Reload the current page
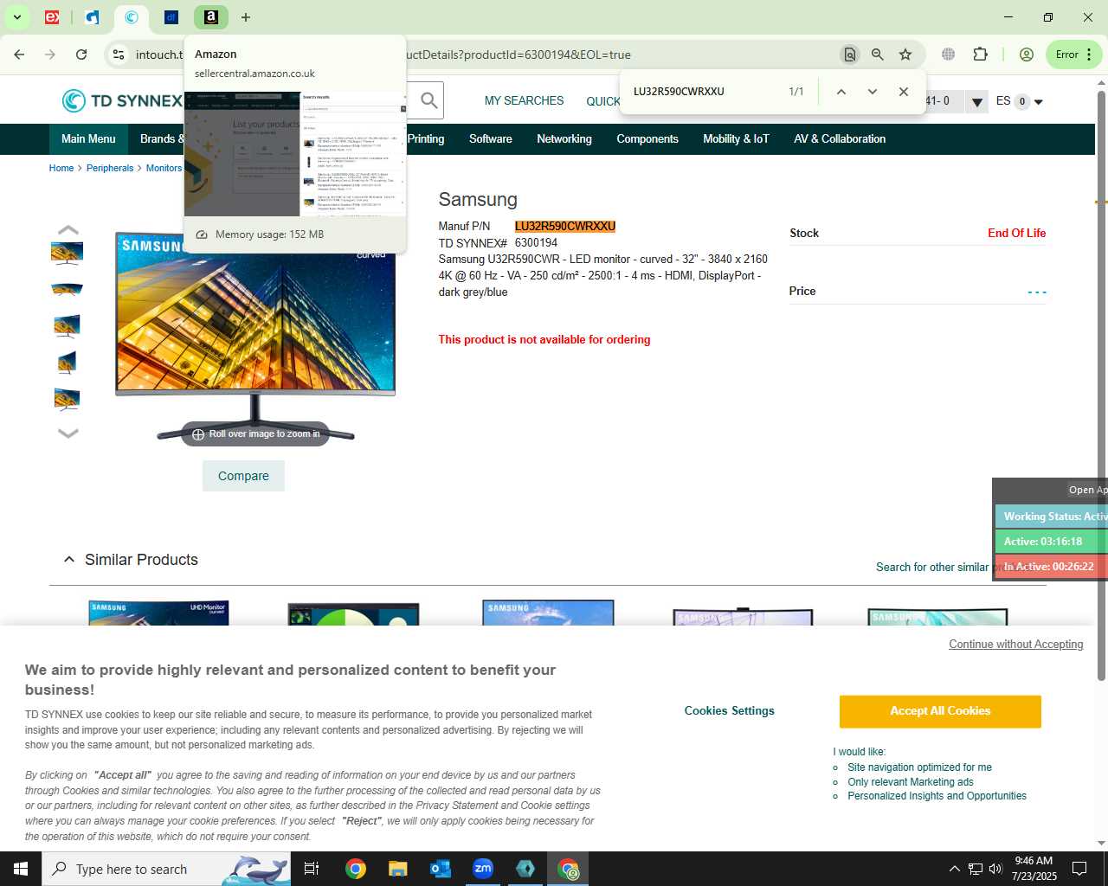Image resolution: width=1108 pixels, height=886 pixels. 81,55
